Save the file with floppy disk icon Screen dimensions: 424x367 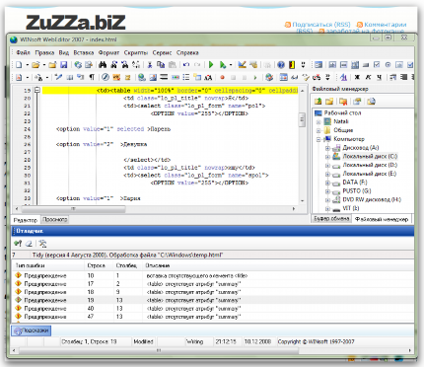coord(64,65)
